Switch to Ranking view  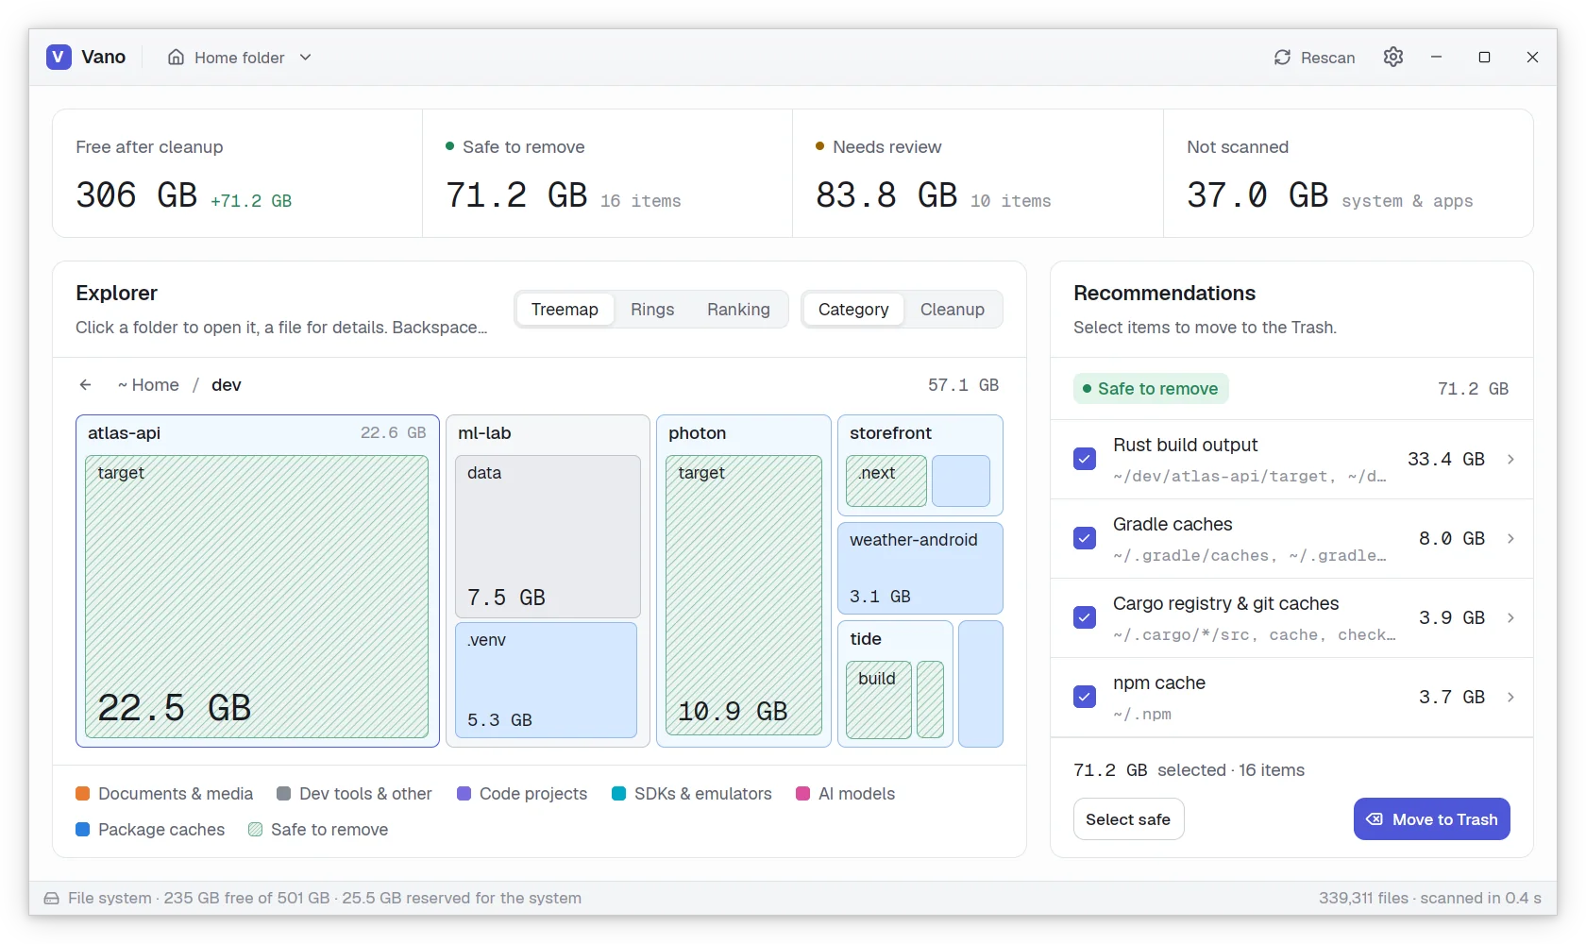coord(738,310)
